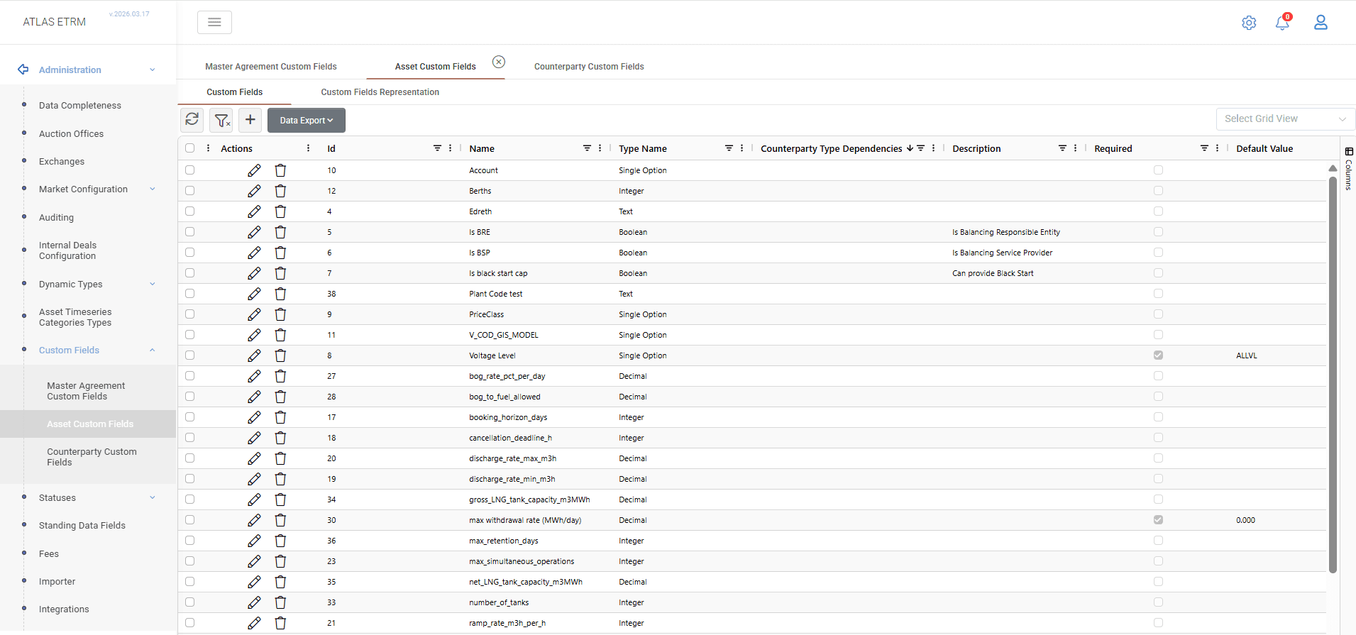
Task: Add a new custom field with plus icon
Action: pyautogui.click(x=250, y=120)
